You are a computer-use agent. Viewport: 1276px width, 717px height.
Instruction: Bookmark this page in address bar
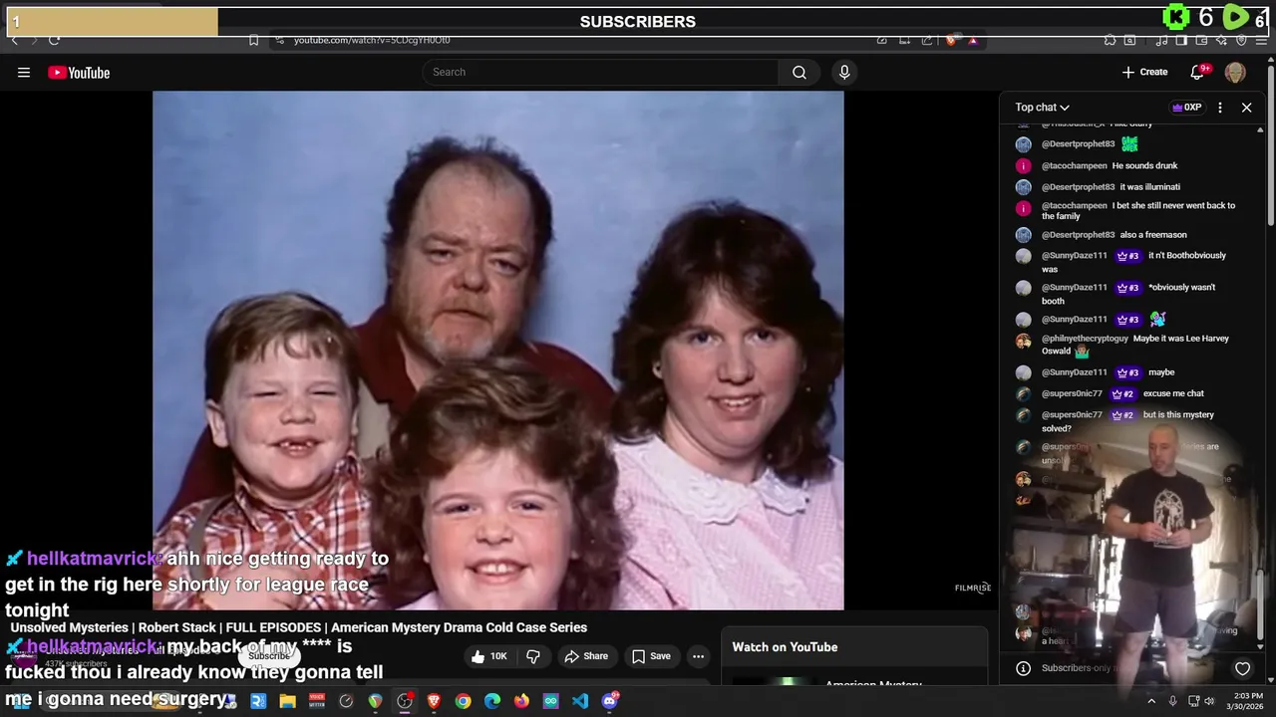pyautogui.click(x=253, y=40)
